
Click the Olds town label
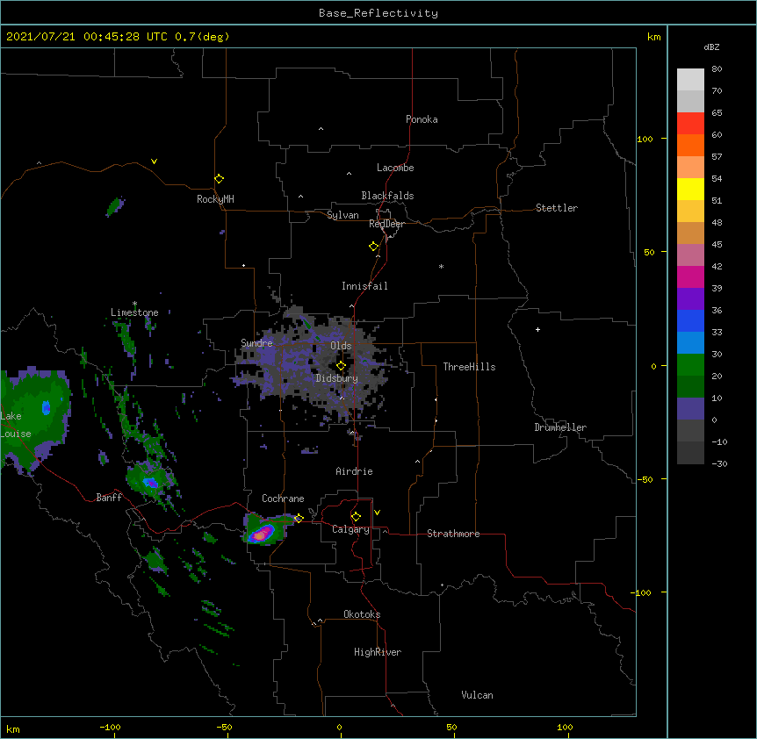click(x=341, y=346)
